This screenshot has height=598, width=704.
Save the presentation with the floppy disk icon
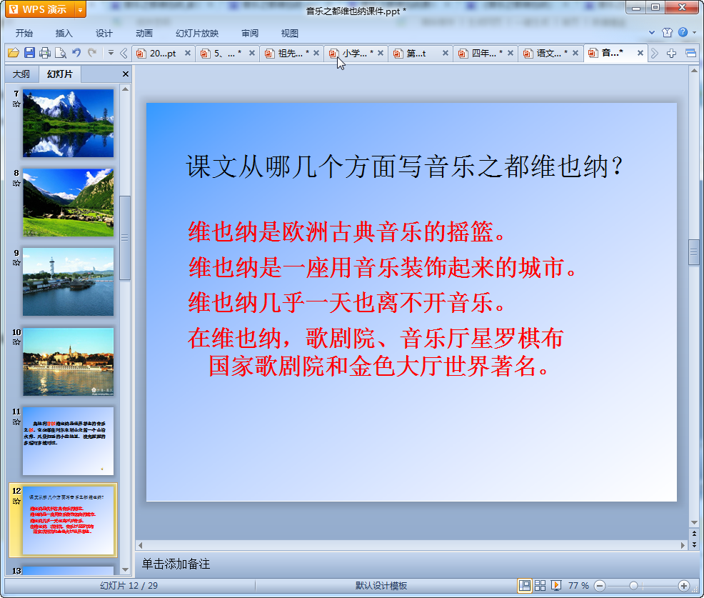pos(30,53)
